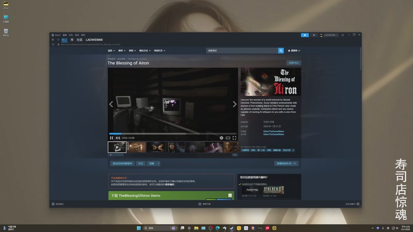413x232 pixels.
Task: Open the S.T.A.L.K.E.R. 2 game thumbnail
Action: point(274,190)
